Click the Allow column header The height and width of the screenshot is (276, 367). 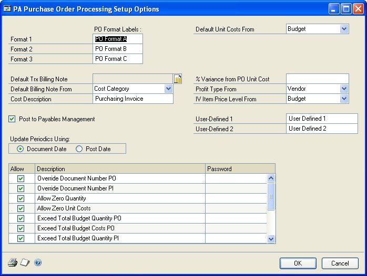tap(22, 168)
